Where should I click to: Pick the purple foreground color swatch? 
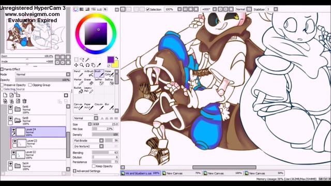pos(111,60)
